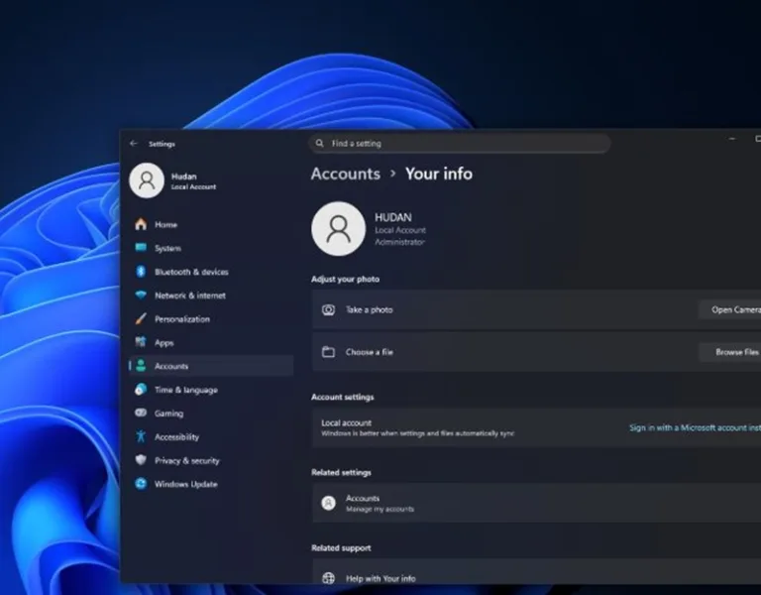Select the Bluetooth & devices icon
Viewport: 761px width, 595px height.
141,272
